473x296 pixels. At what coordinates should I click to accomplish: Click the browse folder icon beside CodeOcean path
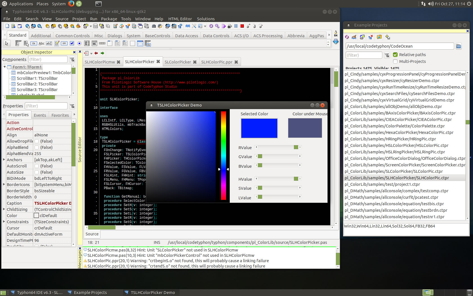459,46
